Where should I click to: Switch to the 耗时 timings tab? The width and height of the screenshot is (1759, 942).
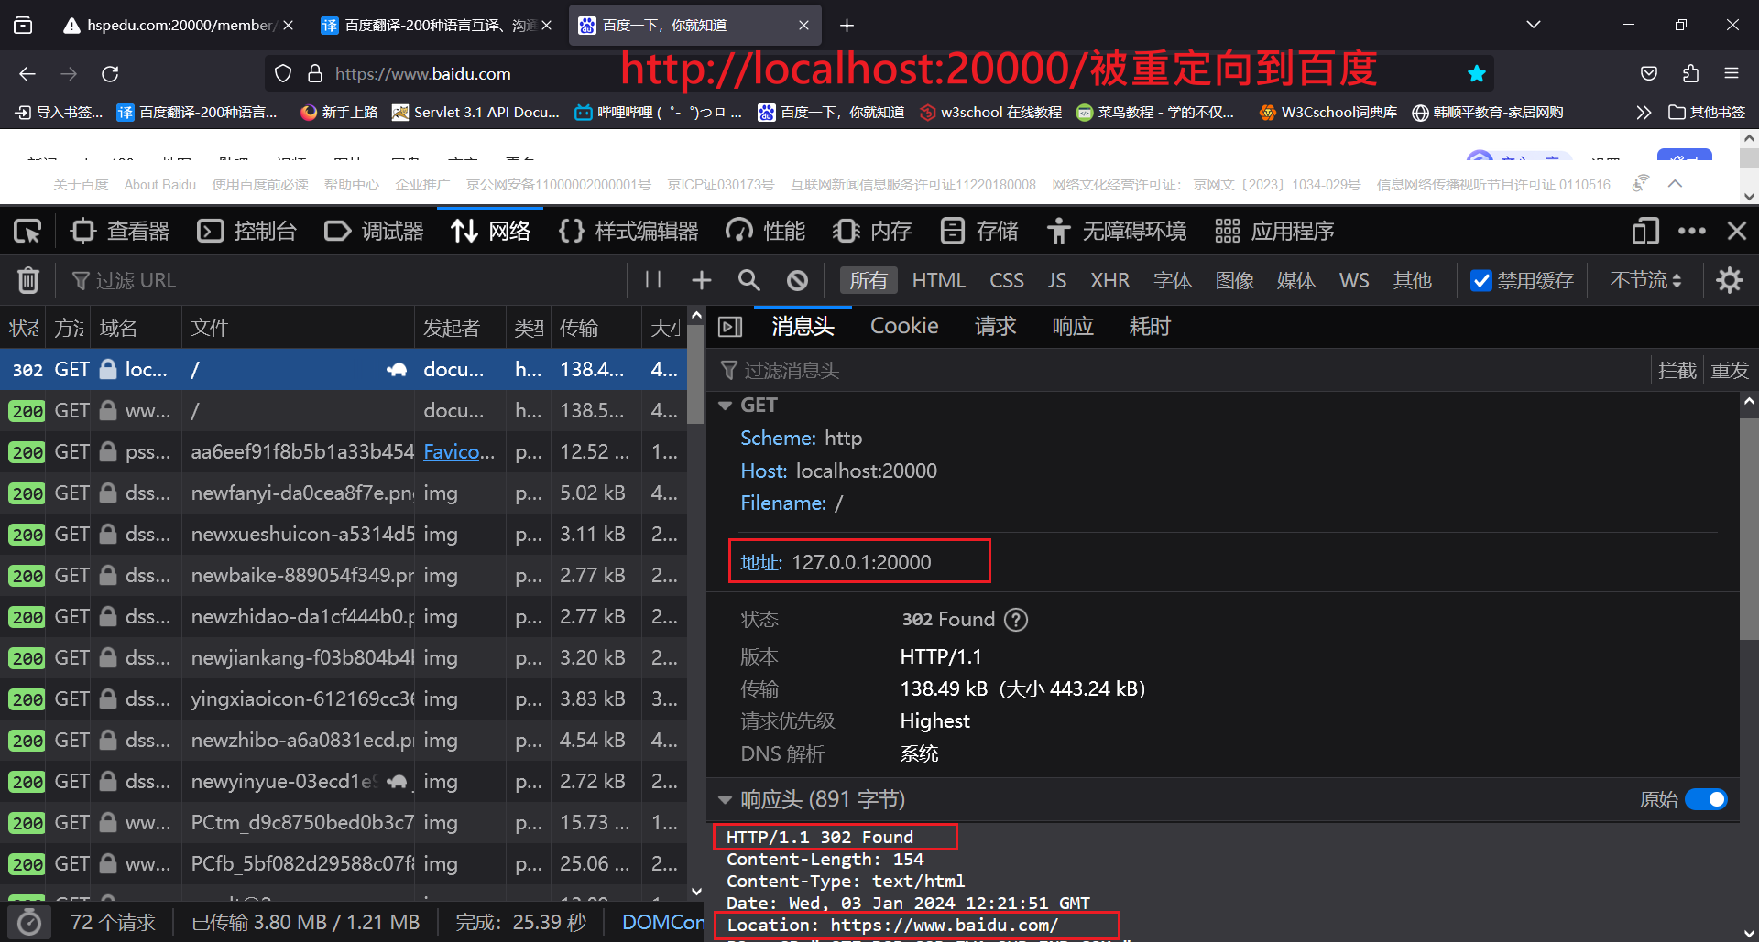1150,327
